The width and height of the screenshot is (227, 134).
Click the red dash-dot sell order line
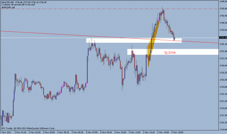coord(109,9)
